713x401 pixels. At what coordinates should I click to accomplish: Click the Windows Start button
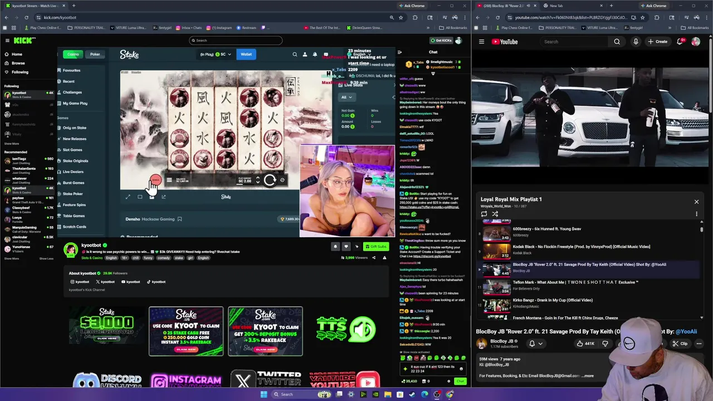pyautogui.click(x=263, y=394)
